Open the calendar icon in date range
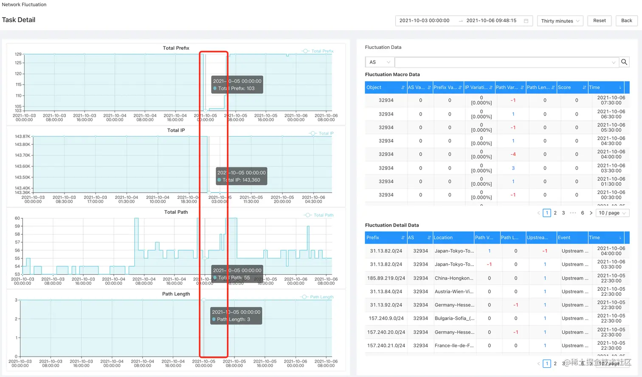 tap(526, 21)
